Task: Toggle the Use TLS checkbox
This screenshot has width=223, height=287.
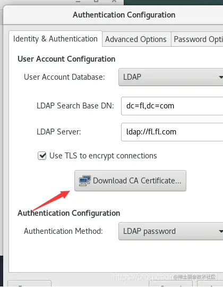Action: (42, 156)
